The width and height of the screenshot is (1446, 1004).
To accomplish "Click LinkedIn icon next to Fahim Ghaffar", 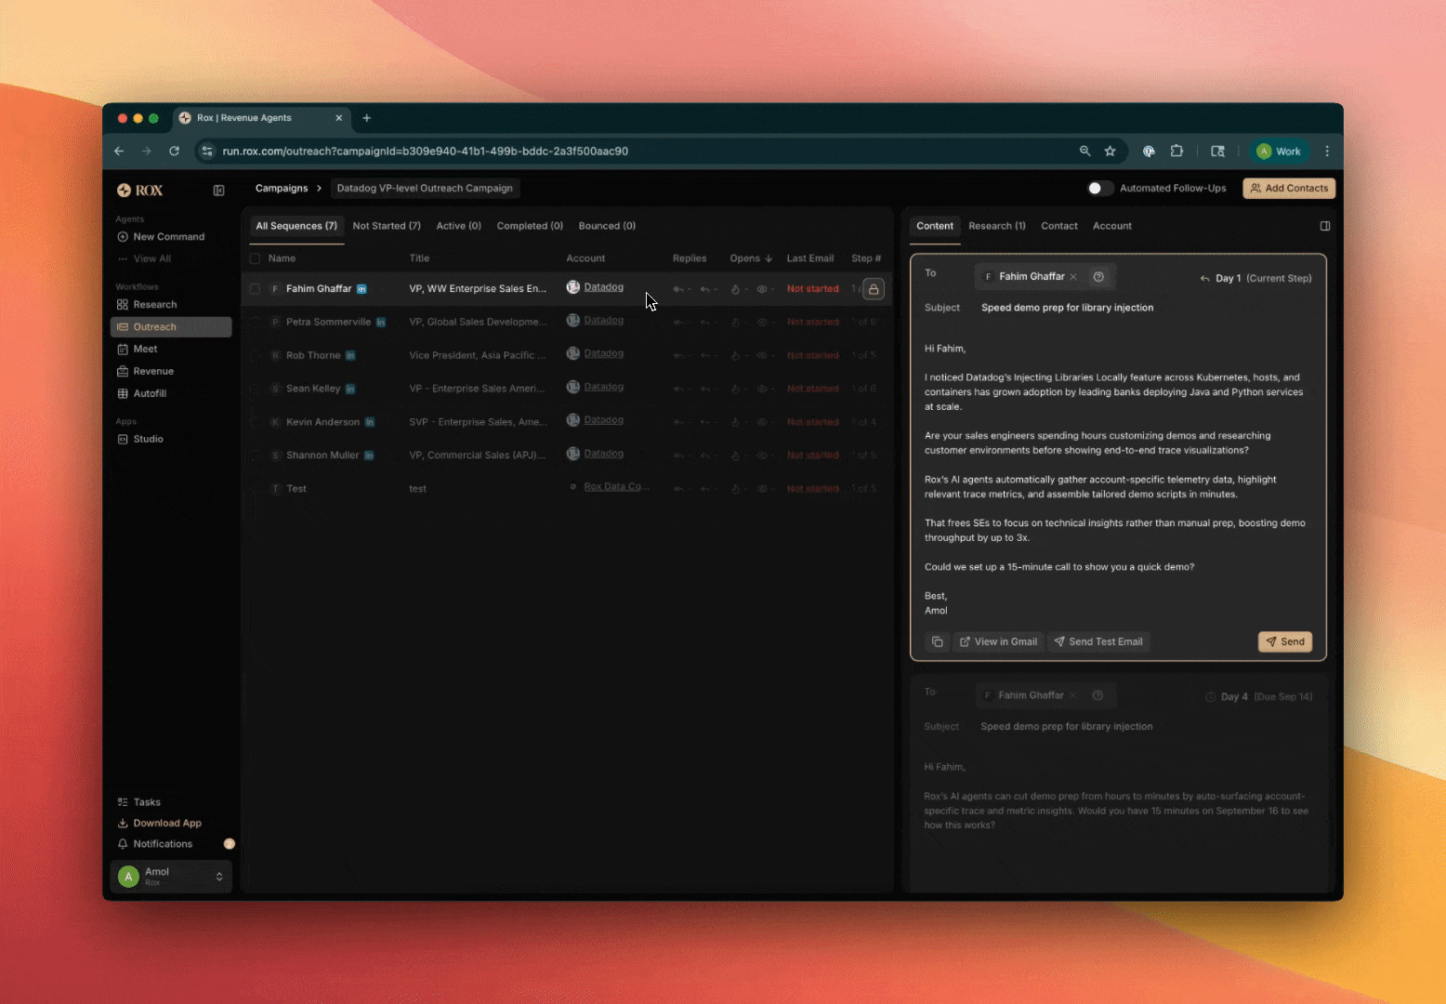I will tap(361, 289).
